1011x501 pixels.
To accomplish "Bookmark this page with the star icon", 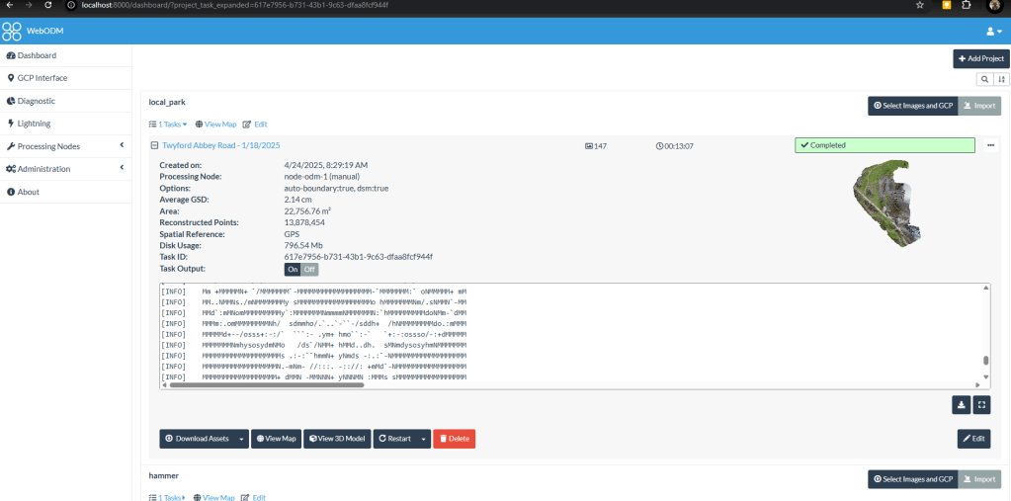I will click(x=919, y=5).
